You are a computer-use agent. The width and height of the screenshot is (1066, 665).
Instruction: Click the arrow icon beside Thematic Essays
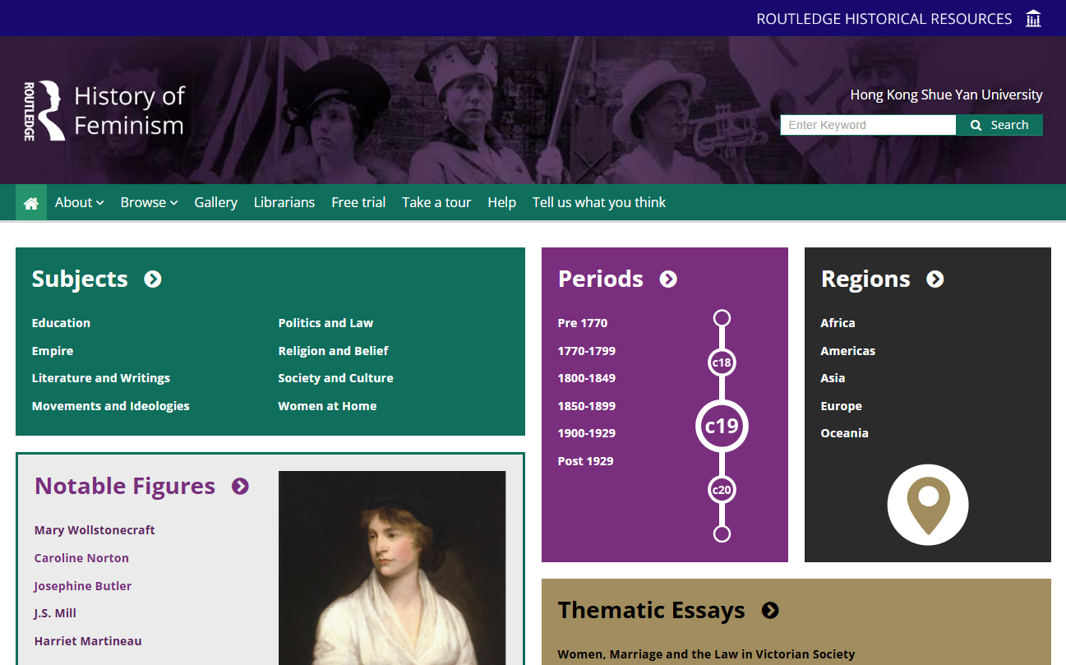769,611
